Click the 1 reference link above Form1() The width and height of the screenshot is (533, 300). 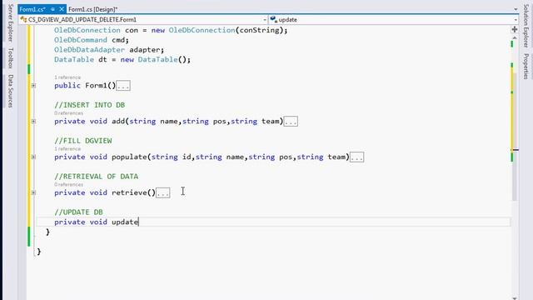click(67, 77)
